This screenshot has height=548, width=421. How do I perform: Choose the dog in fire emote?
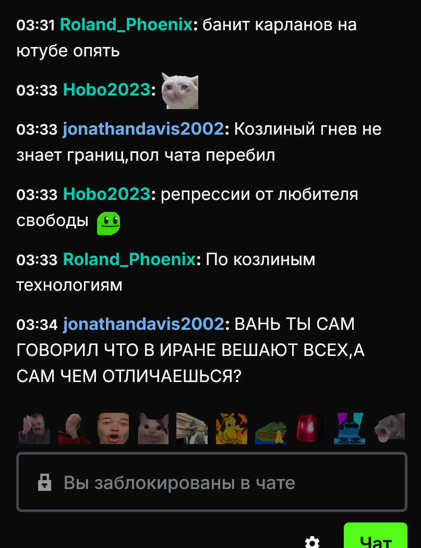(231, 428)
